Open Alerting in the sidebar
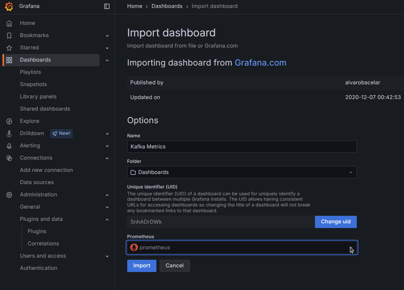Viewport: 404px width, 290px height. point(30,146)
